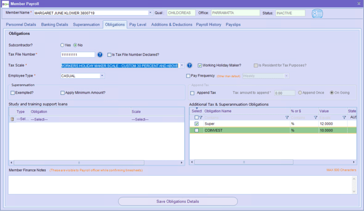This screenshot has width=364, height=211.
Task: Click notes area scroll up arrow
Action: (354, 178)
